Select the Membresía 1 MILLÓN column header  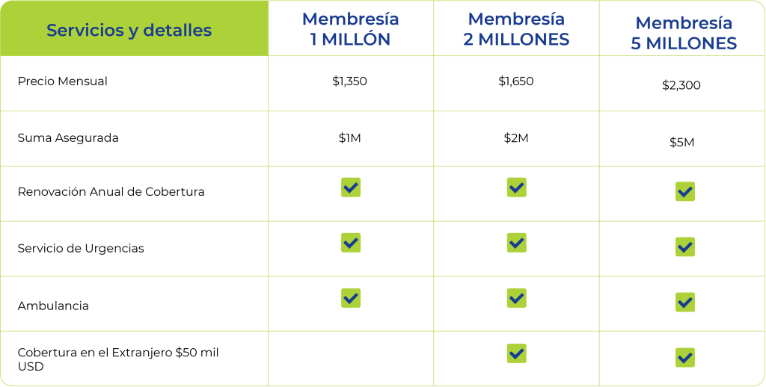(350, 29)
